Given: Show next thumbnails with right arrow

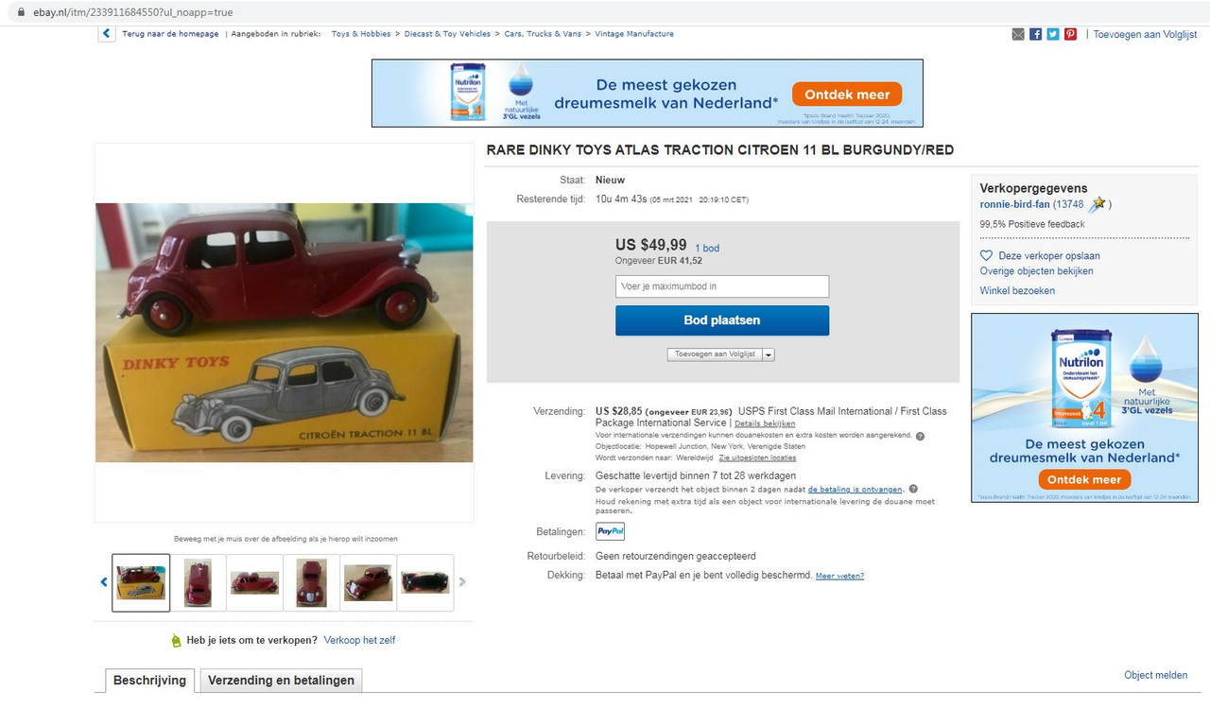Looking at the screenshot, I should tap(462, 582).
